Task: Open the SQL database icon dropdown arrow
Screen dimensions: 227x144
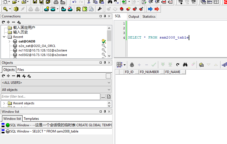Action: (x=57, y=9)
